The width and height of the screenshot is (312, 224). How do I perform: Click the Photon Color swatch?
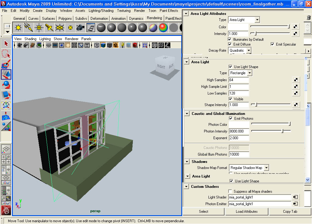(x=239, y=124)
